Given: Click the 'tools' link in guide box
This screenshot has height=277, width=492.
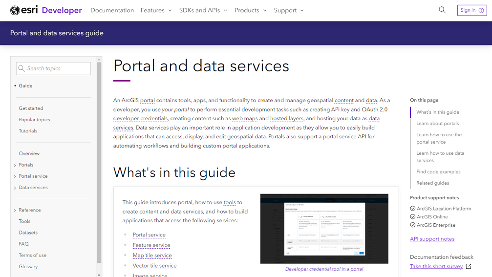Looking at the screenshot, I should point(230,202).
